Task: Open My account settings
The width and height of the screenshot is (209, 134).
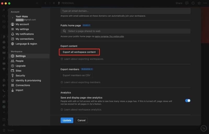Action: coord(22,24)
